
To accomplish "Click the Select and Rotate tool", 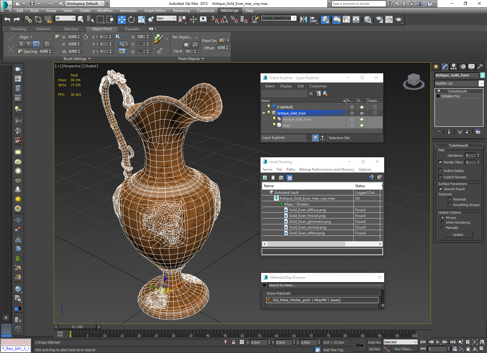I will (x=131, y=19).
